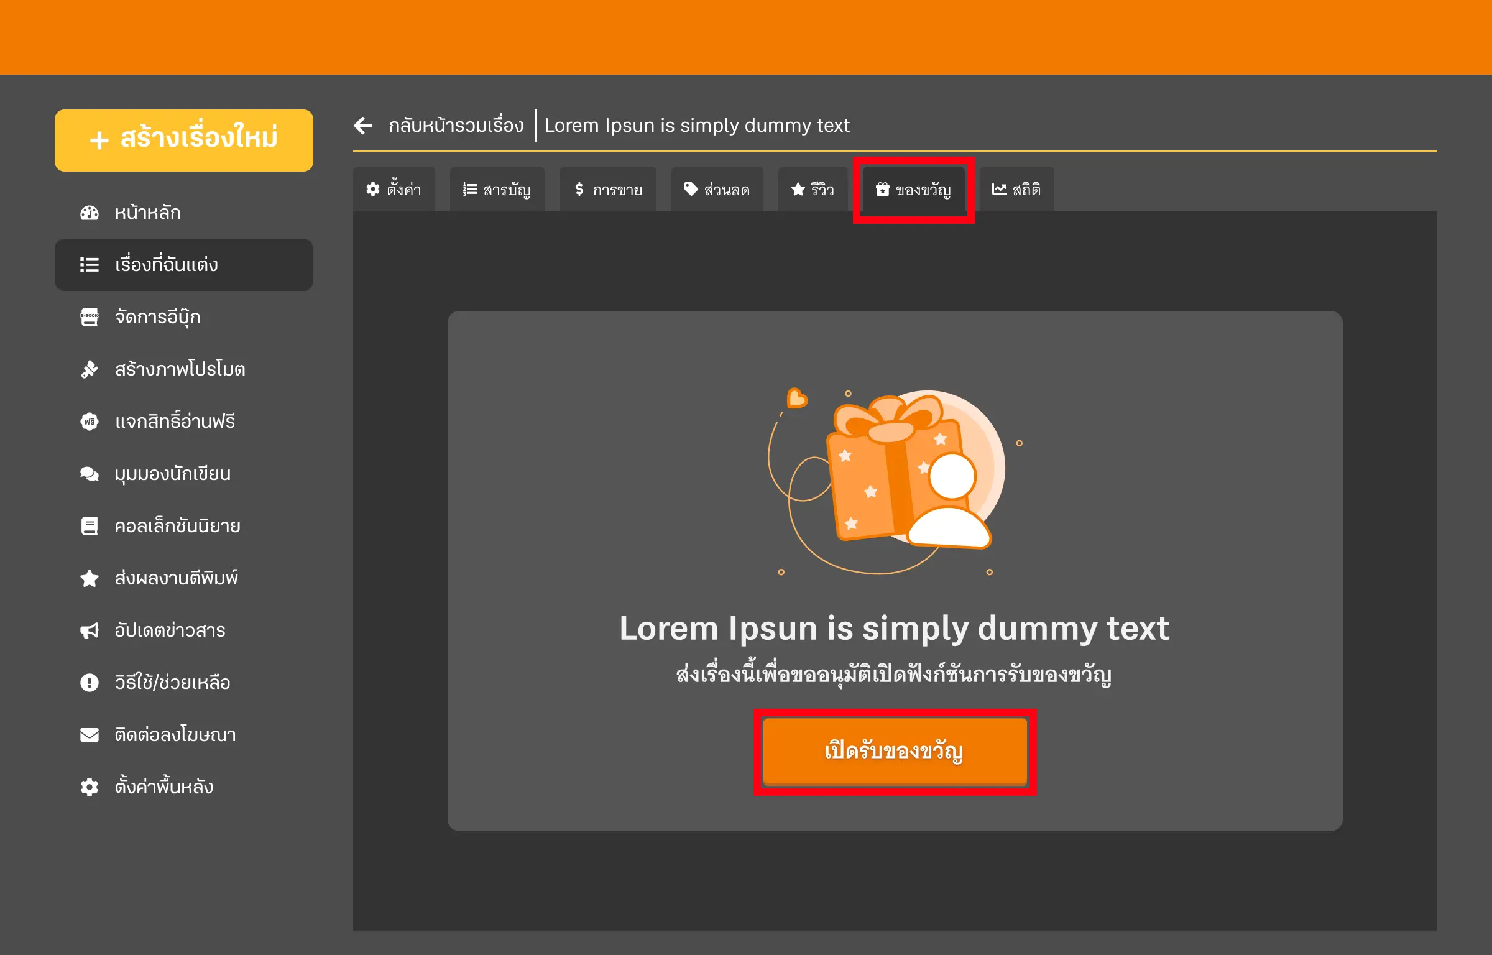Open คอลเล็กชันนิยาย in sidebar menu

178,526
